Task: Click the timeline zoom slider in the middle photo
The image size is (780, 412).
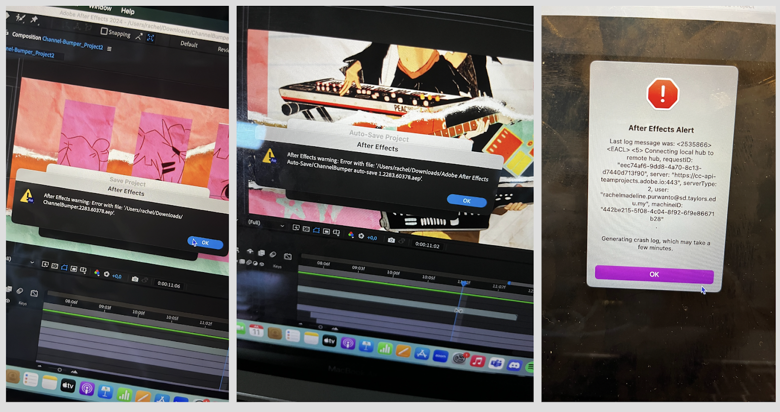Action: tap(320, 327)
